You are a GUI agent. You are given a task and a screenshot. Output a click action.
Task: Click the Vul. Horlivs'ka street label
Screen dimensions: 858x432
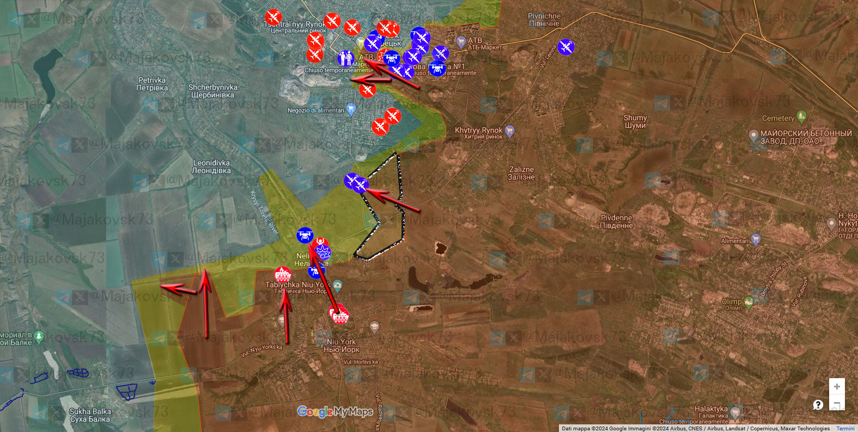[x=360, y=362]
